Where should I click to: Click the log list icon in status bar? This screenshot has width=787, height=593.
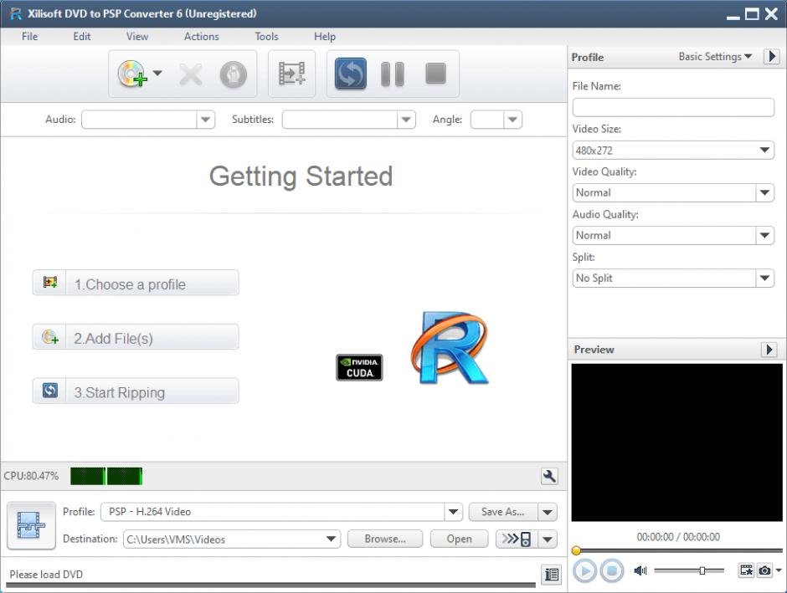click(x=552, y=575)
